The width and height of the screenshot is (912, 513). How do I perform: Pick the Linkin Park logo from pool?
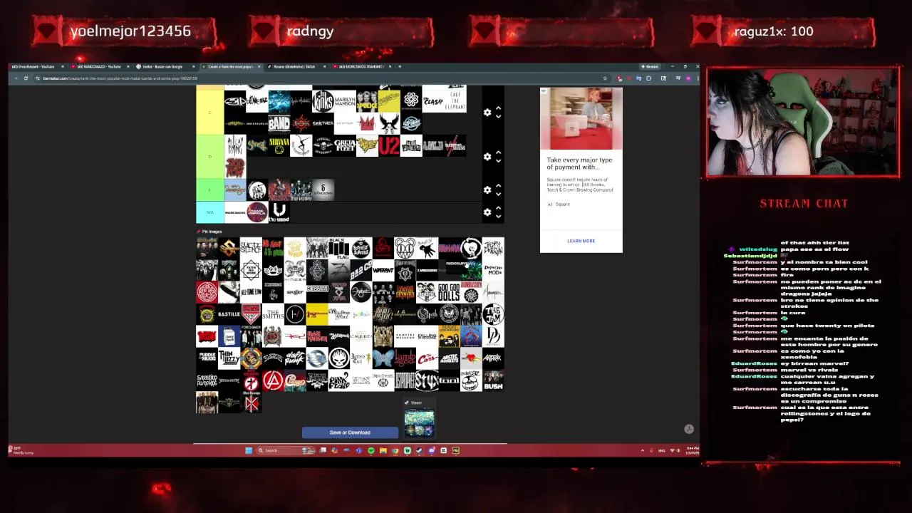(273, 380)
